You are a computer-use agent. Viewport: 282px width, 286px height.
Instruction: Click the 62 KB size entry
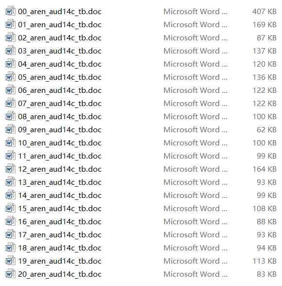pyautogui.click(x=267, y=130)
